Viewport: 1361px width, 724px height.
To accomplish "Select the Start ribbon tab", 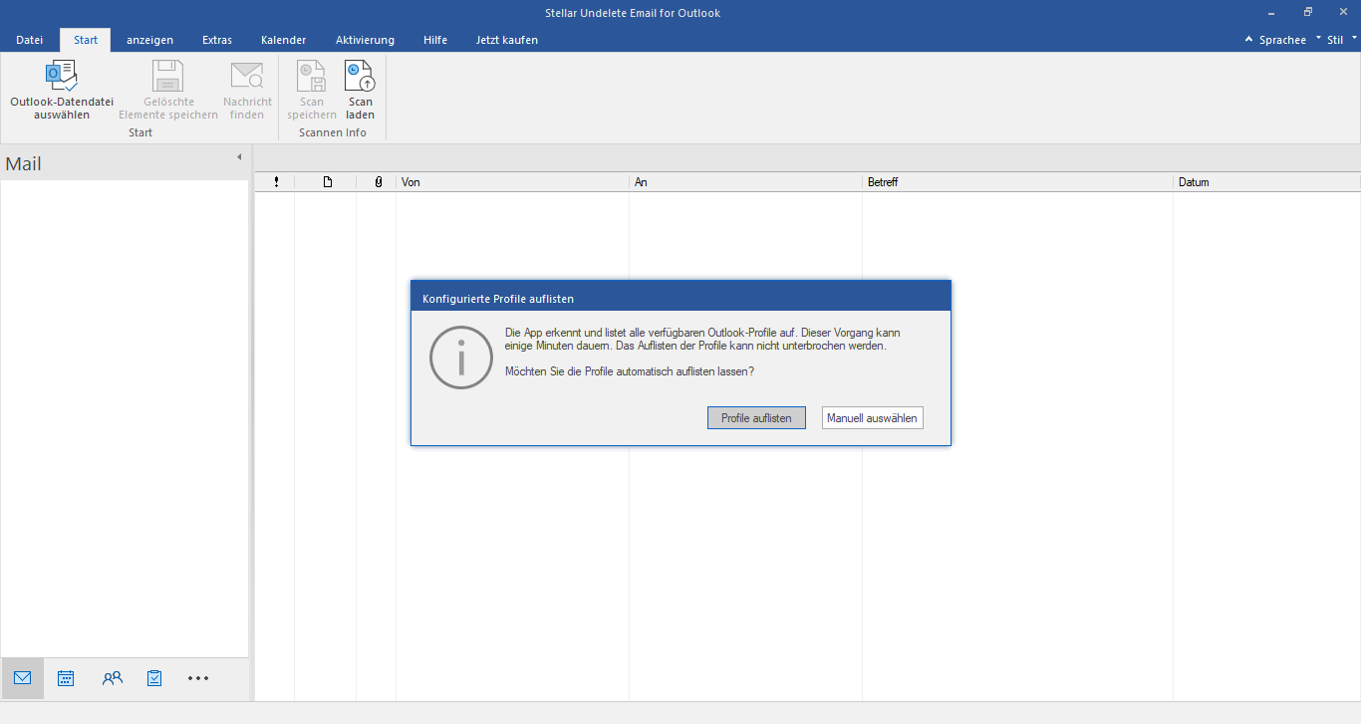I will tap(86, 40).
